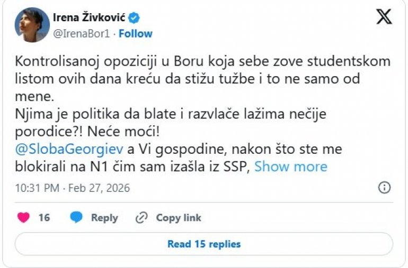
Task: Click the reply speech bubble icon
Action: [77, 217]
